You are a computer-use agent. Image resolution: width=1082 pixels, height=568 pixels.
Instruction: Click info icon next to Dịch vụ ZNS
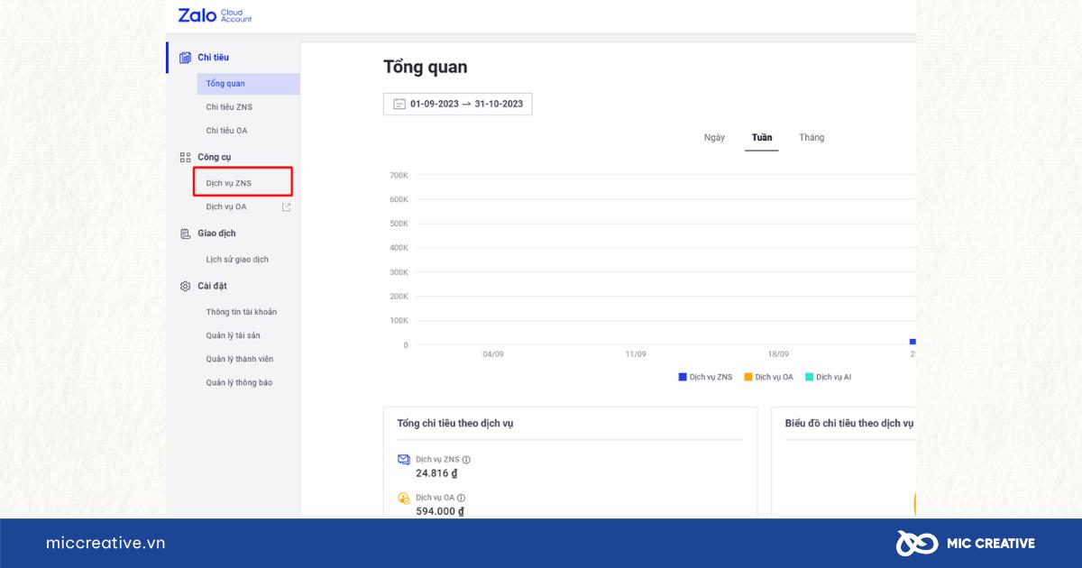(466, 460)
